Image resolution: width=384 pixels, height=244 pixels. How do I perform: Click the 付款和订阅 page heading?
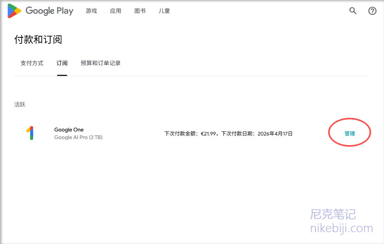(38, 39)
